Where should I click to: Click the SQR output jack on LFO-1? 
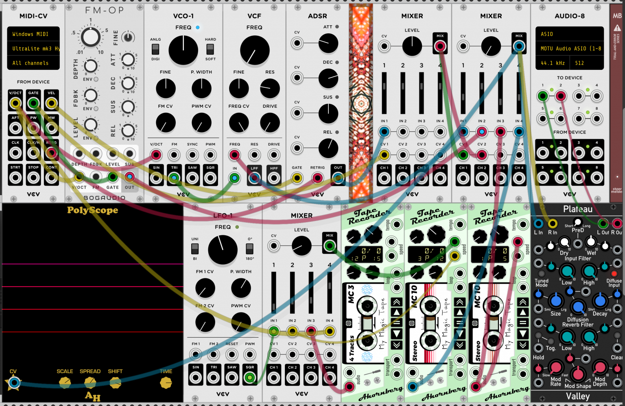[x=250, y=378]
